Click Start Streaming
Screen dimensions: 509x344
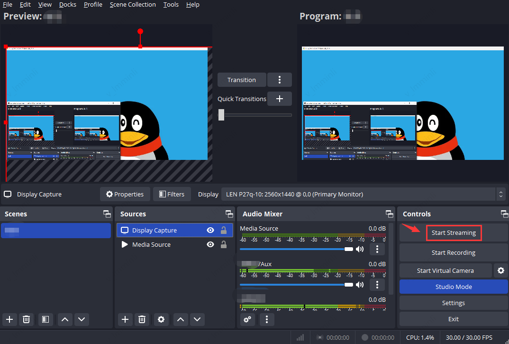click(454, 233)
